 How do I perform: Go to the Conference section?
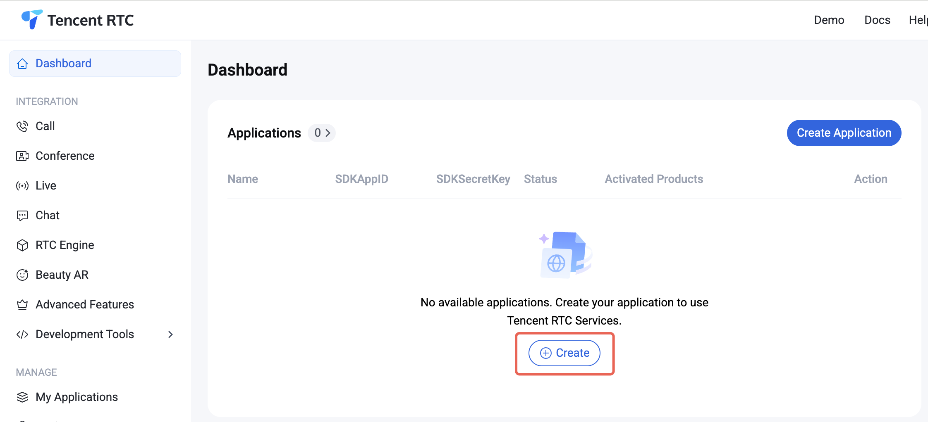pyautogui.click(x=95, y=156)
